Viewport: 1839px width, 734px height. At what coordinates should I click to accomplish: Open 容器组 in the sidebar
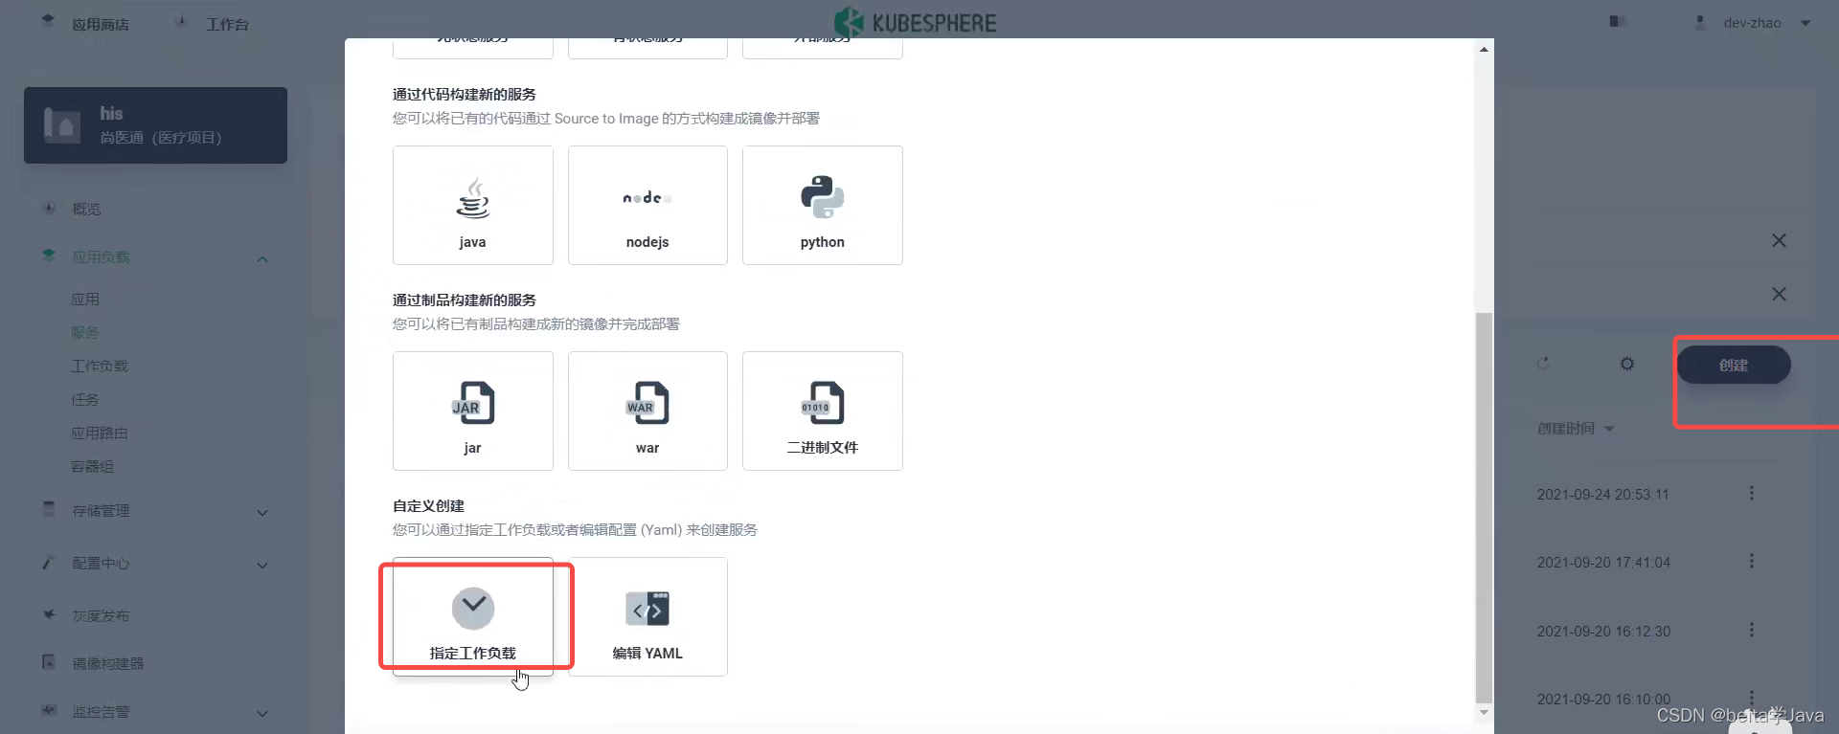(x=93, y=467)
